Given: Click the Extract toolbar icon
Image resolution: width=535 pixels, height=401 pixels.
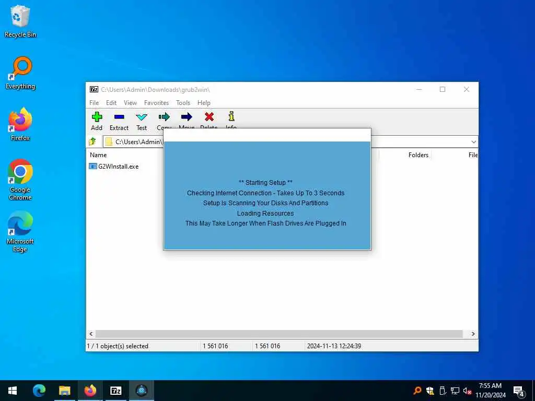Looking at the screenshot, I should tap(119, 117).
